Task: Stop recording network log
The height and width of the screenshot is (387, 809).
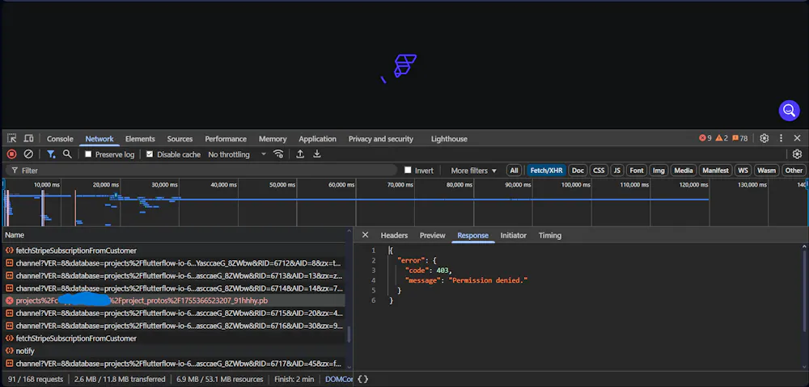Action: [x=11, y=154]
